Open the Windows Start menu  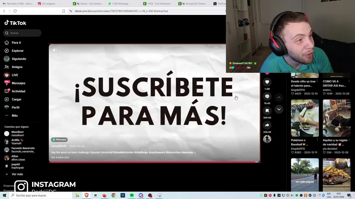coord(4,195)
